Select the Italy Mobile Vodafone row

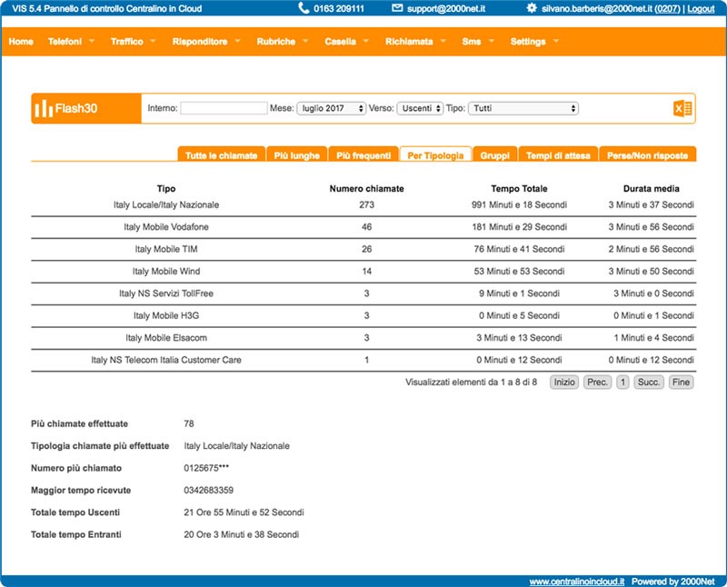tap(363, 227)
